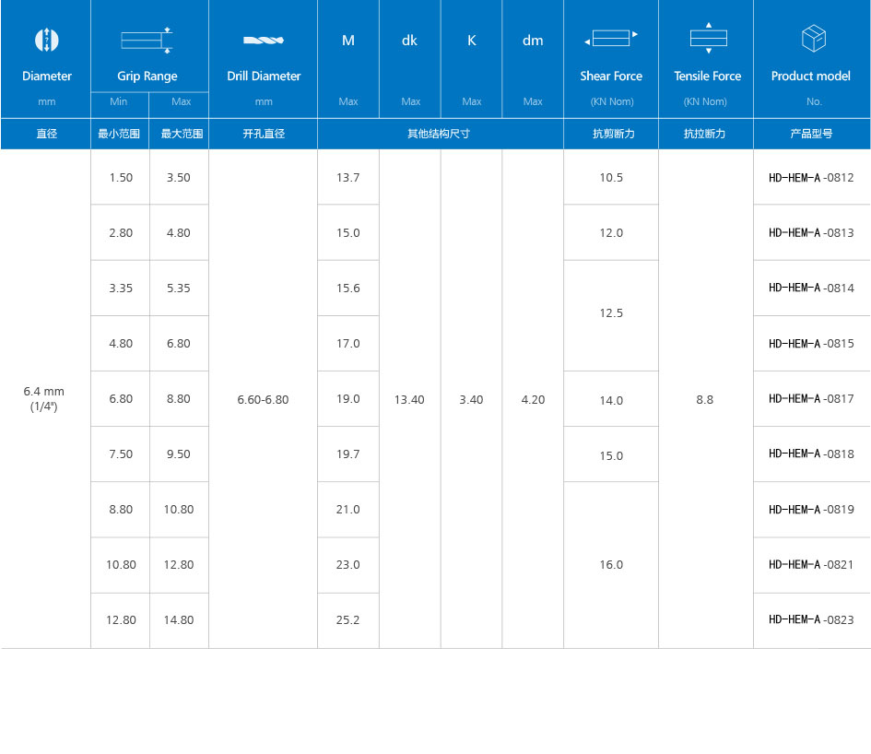This screenshot has height=754, width=871.
Task: Select product model HD-HEM-A-0823
Action: coord(811,620)
